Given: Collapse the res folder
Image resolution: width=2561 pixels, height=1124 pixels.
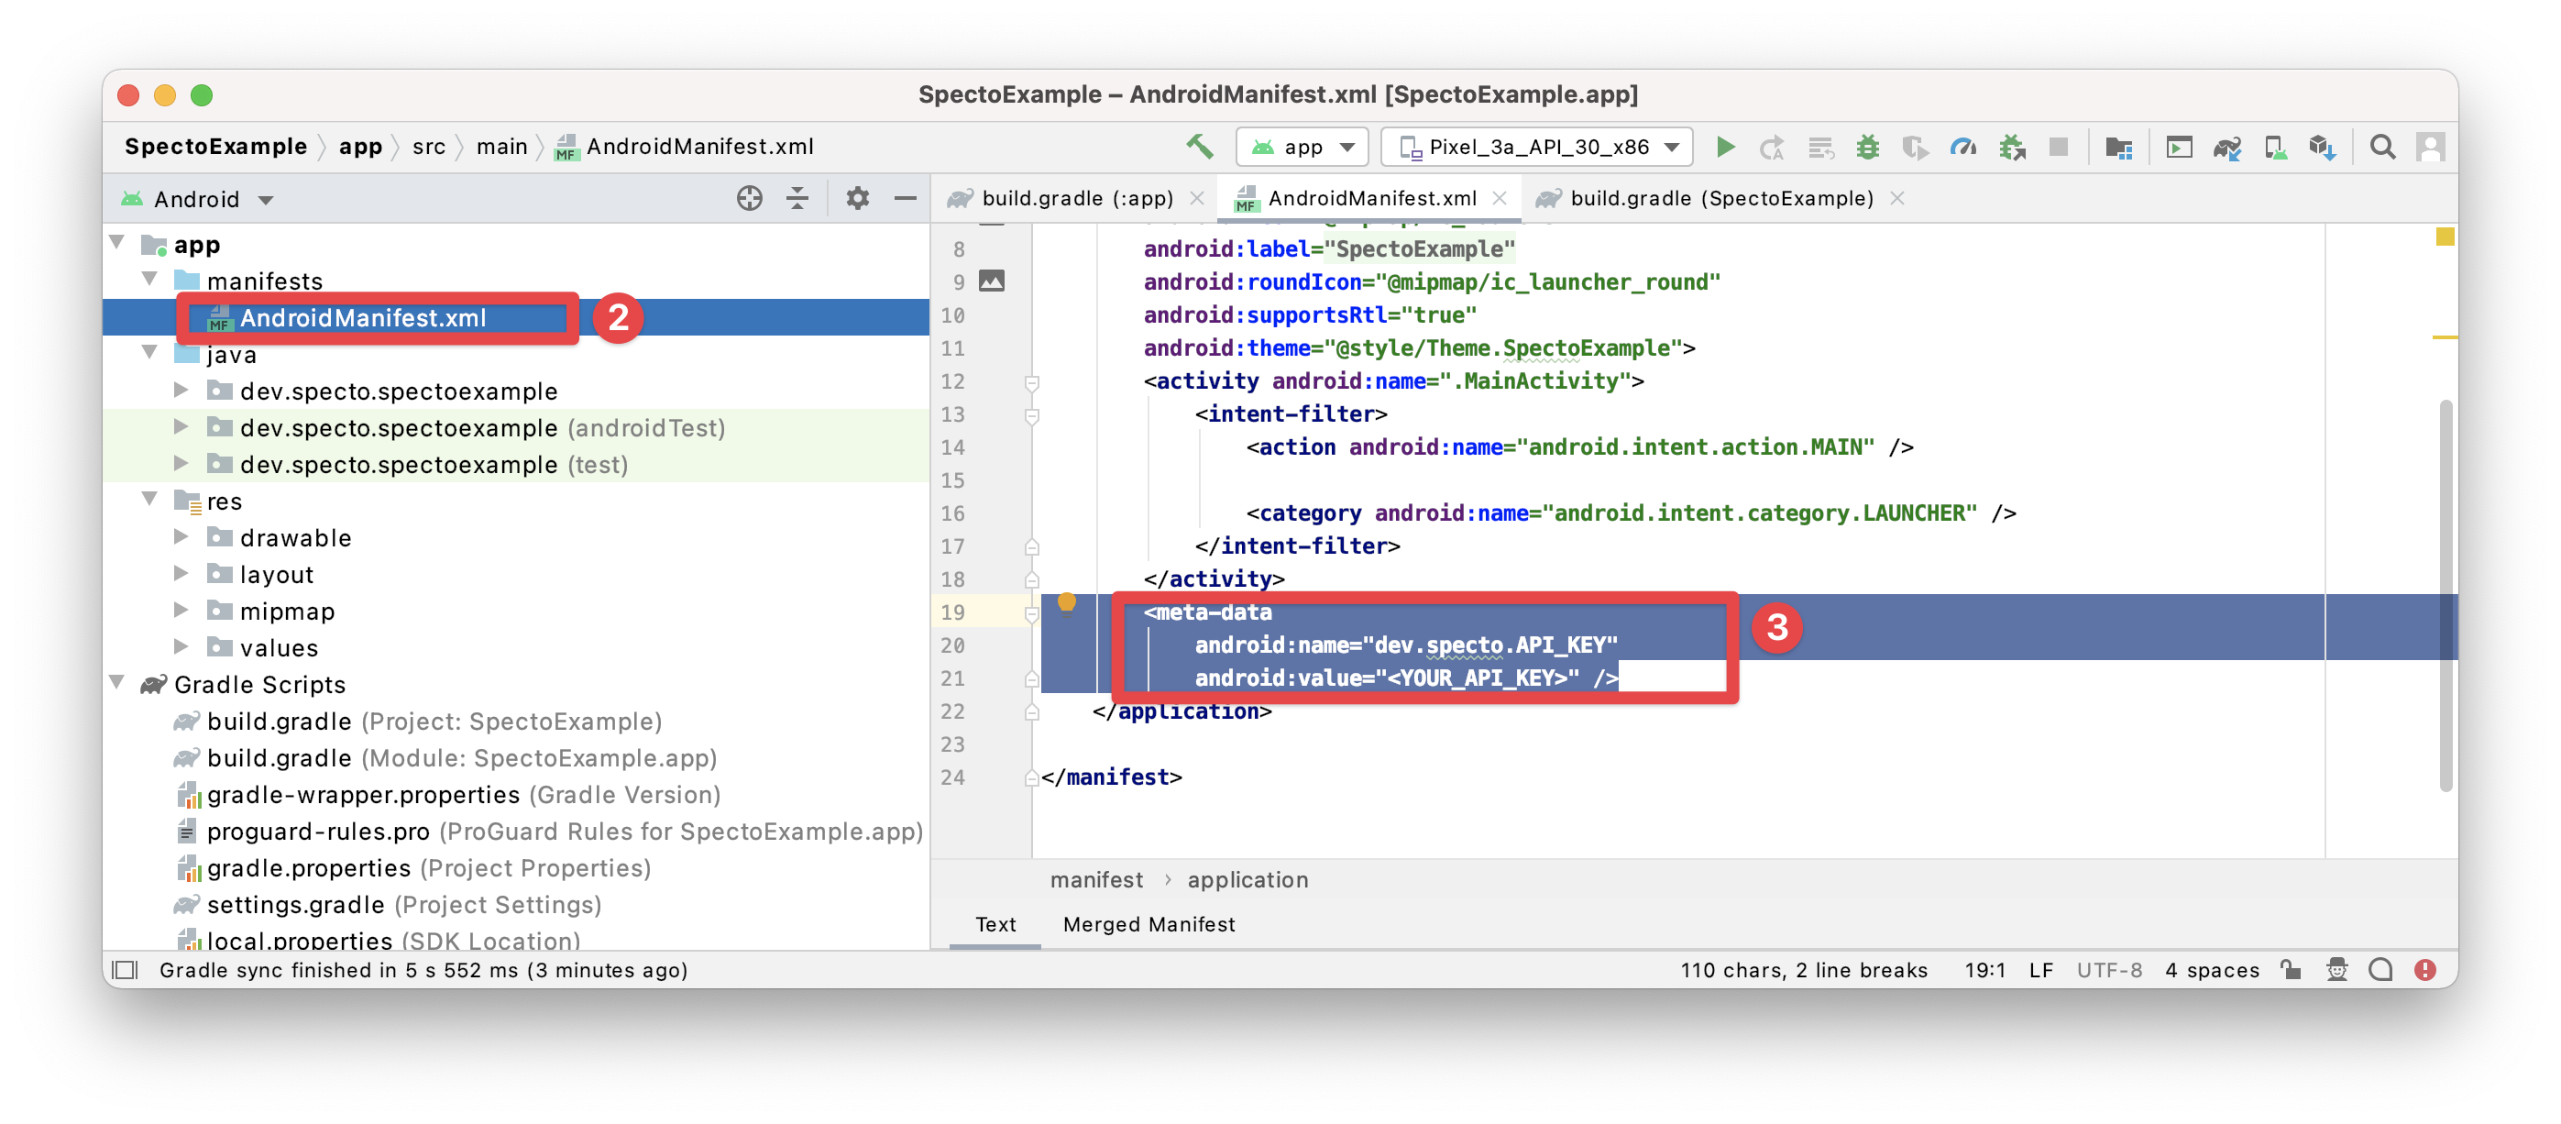Looking at the screenshot, I should tap(150, 500).
